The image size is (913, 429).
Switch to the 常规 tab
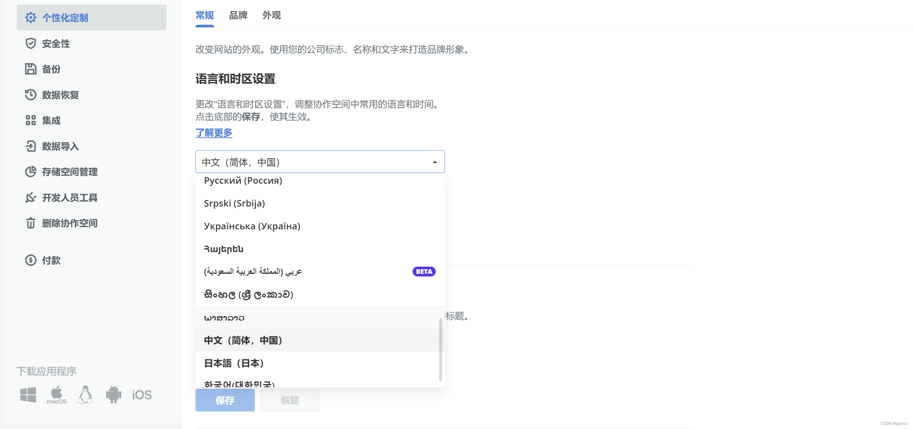(x=205, y=15)
